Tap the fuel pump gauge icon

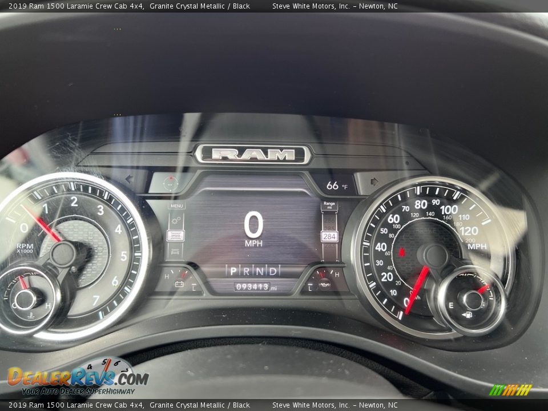coord(466,315)
